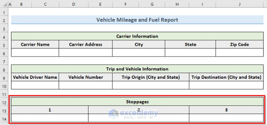Select the Trip Destination (City and State) cell
Screen dimensions: 267x125
pyautogui.click(x=226, y=77)
